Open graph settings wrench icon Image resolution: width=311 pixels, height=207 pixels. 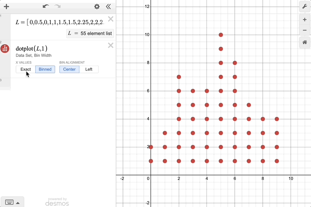305,6
